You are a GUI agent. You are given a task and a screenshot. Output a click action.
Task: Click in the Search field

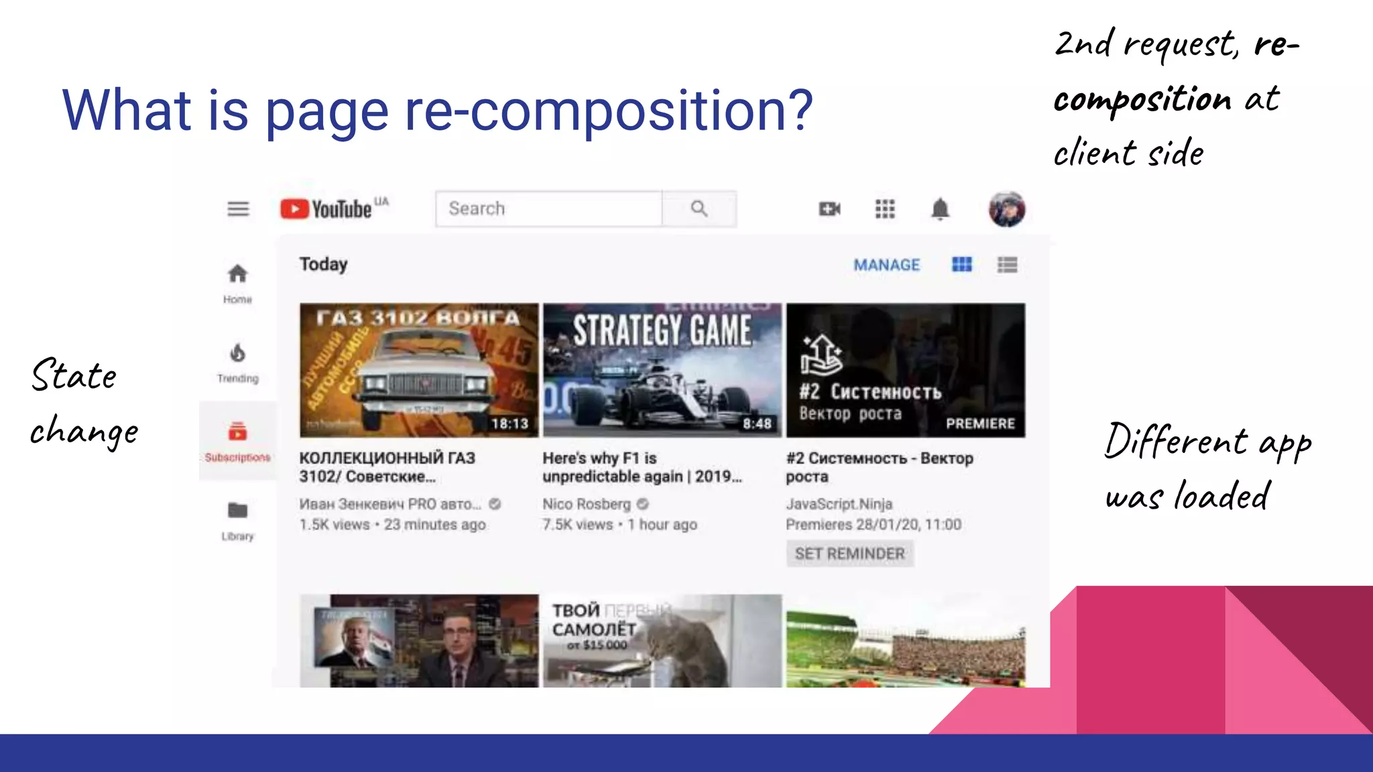click(548, 209)
